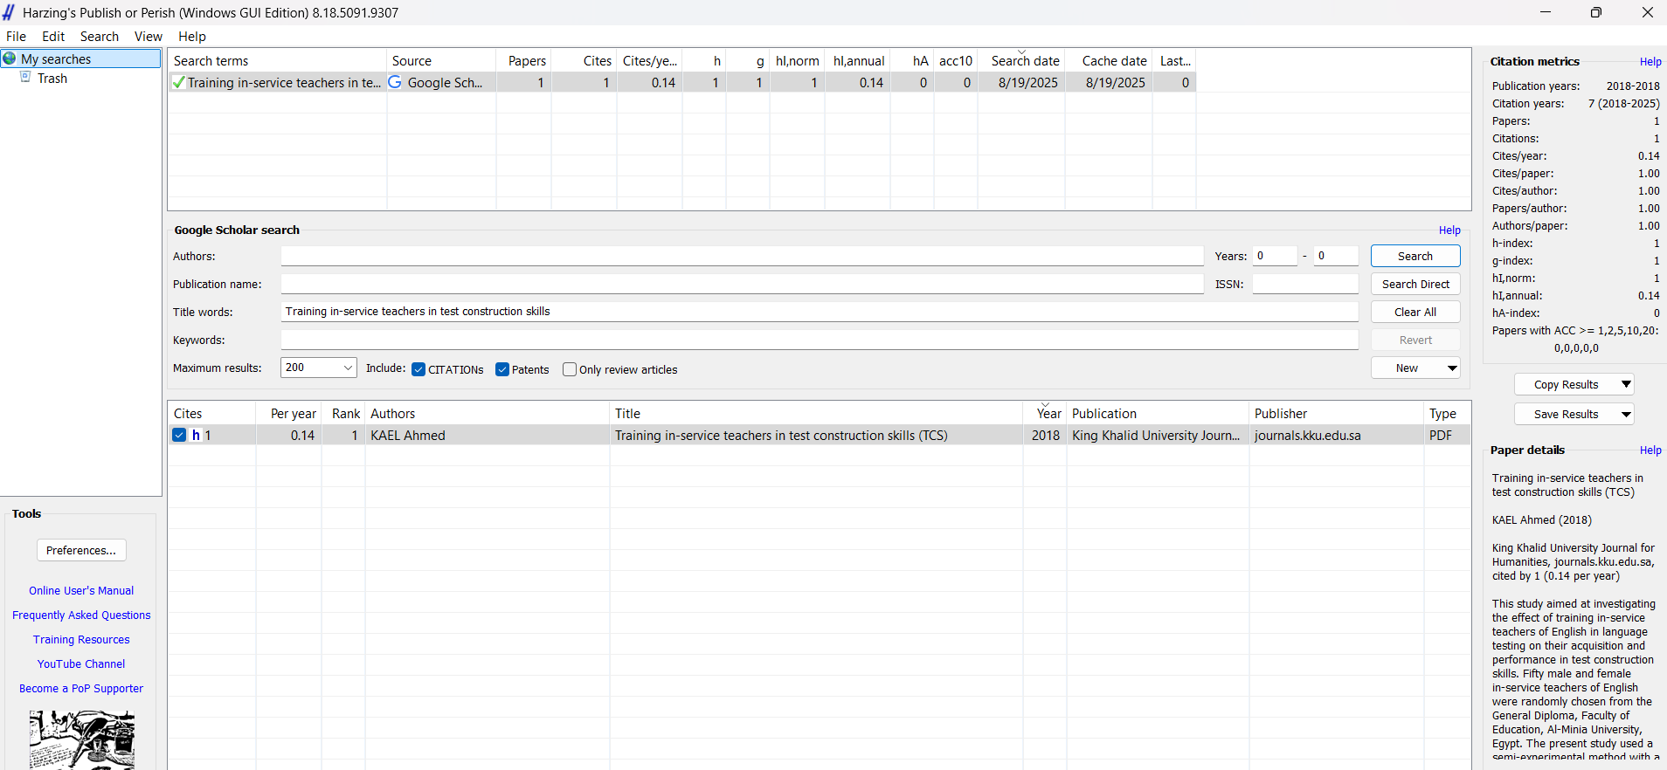The width and height of the screenshot is (1667, 770).
Task: Uncheck the KAEL Ahmed result row checkbox
Action: point(179,435)
